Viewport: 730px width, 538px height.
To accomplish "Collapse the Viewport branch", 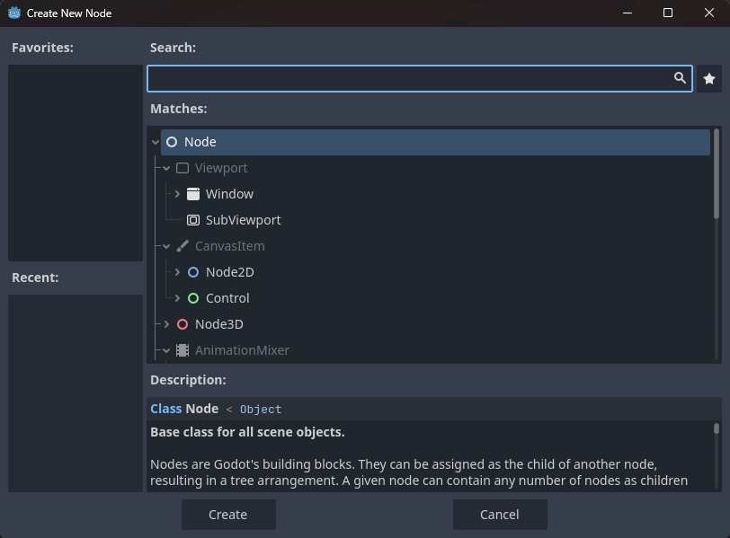I will coord(165,167).
